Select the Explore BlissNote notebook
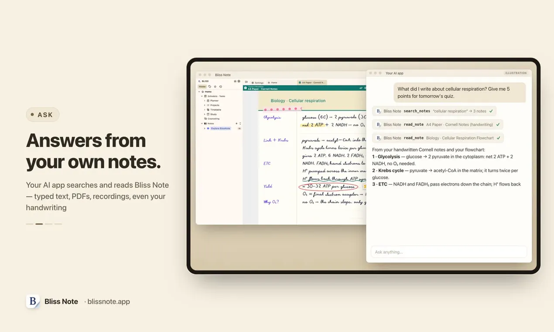Screen dimensions: 554x332 pyautogui.click(x=221, y=128)
